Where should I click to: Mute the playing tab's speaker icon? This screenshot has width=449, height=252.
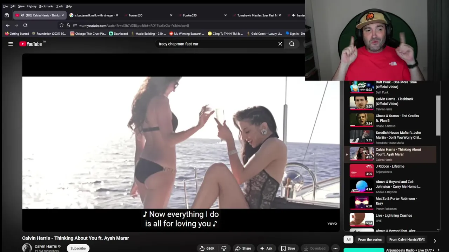(x=22, y=15)
